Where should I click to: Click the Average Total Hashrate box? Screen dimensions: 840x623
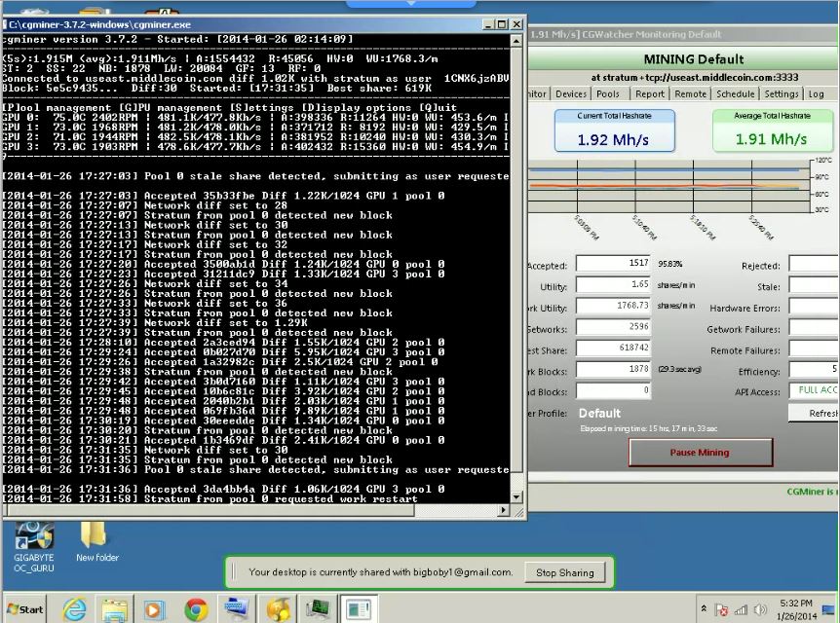click(x=772, y=130)
